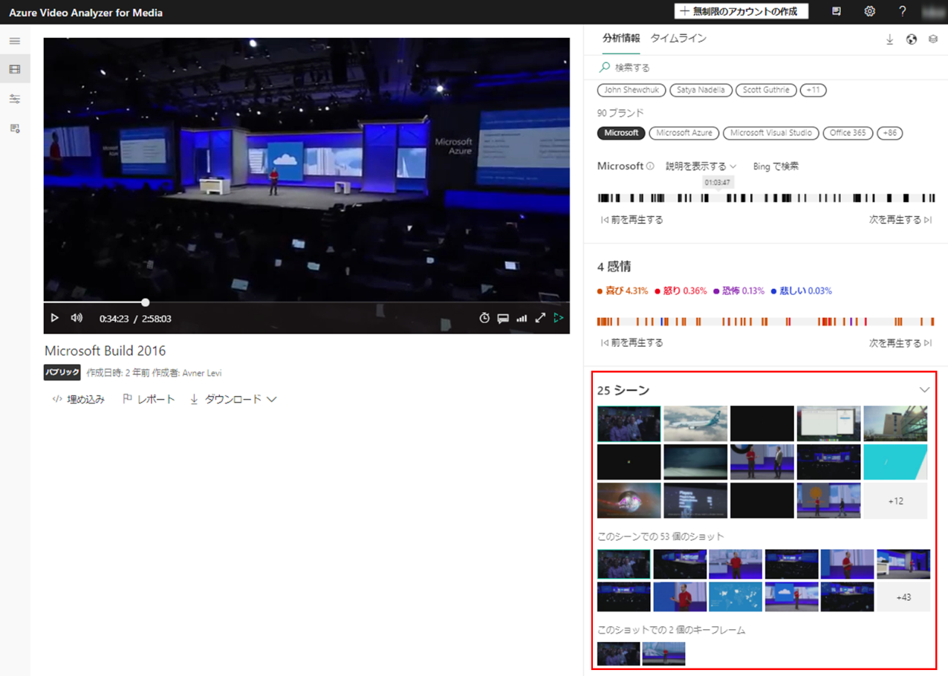Open the media library film icon
This screenshot has height=676, width=948.
[15, 69]
